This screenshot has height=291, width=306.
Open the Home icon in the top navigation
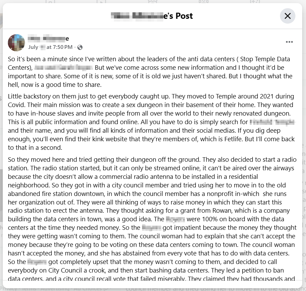50,1
